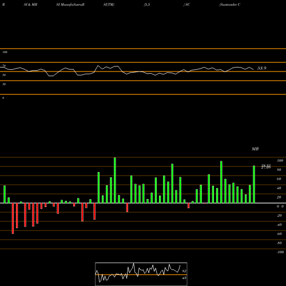
Task: Click the MR axis label '80'
Action: click(x=279, y=170)
